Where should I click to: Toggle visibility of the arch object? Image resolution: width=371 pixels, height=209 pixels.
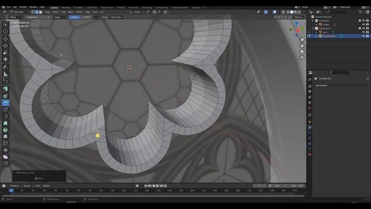tap(363, 33)
